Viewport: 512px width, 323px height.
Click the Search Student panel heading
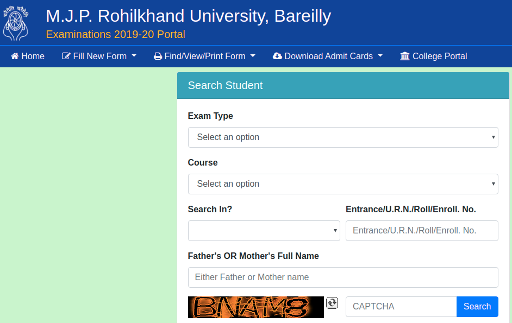(x=225, y=85)
